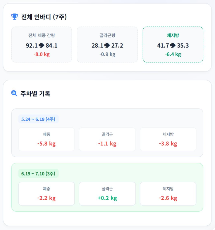Screen dimensions: 215x230
Task: Click the arrow between 92.1 and 84.1
Action: tap(42, 45)
